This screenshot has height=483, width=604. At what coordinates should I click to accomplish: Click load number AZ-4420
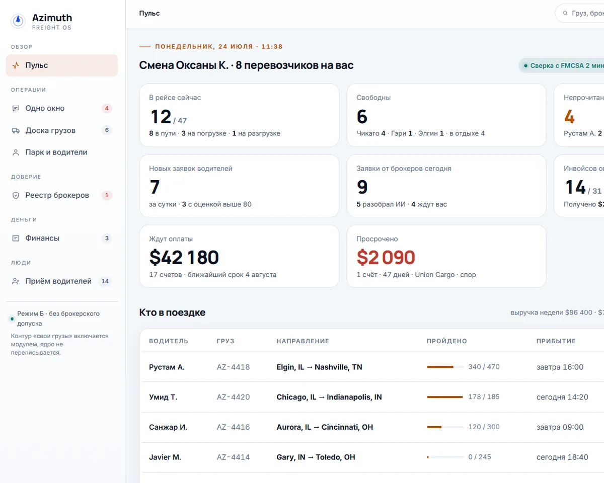click(233, 397)
